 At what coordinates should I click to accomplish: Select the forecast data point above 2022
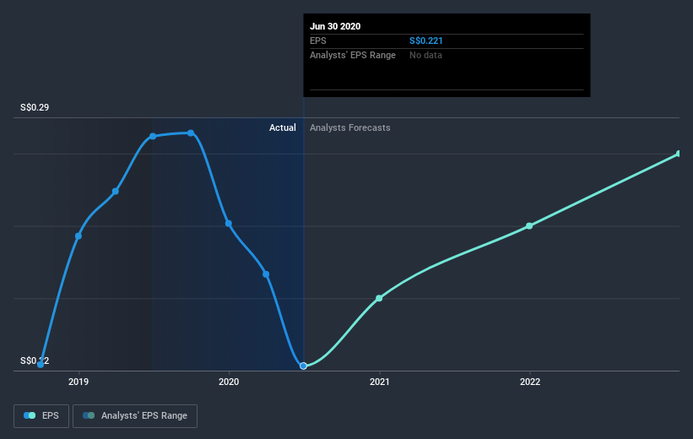click(529, 226)
